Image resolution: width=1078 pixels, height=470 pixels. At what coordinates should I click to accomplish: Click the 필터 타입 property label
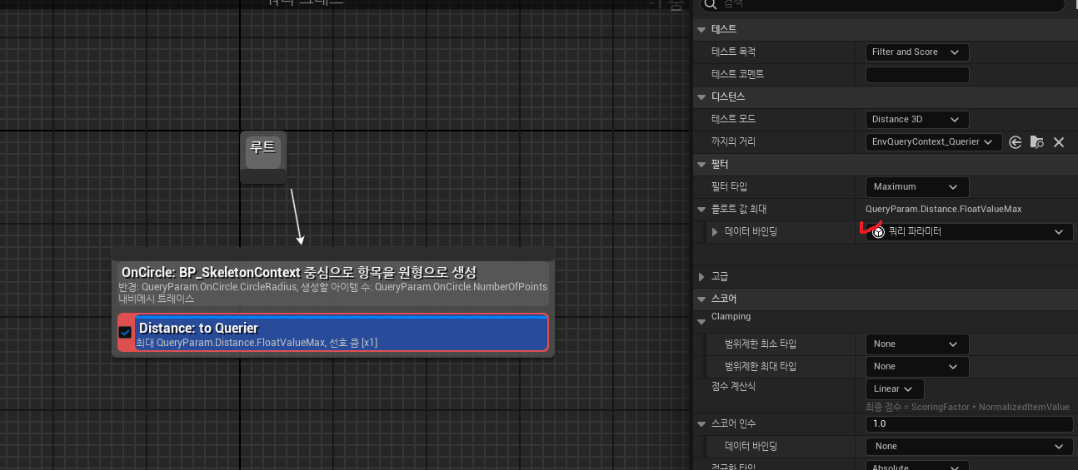pos(731,186)
